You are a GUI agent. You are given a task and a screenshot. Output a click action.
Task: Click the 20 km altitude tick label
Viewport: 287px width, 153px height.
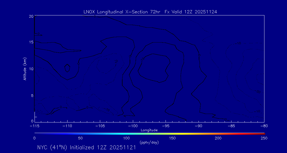pyautogui.click(x=31, y=16)
